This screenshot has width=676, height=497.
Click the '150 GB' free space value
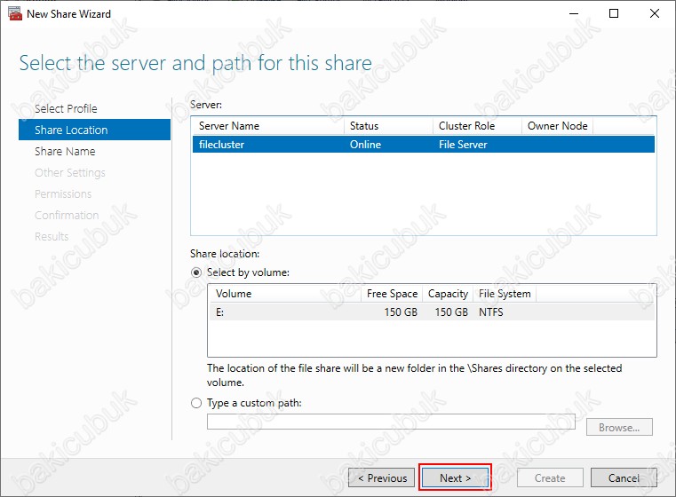point(401,312)
